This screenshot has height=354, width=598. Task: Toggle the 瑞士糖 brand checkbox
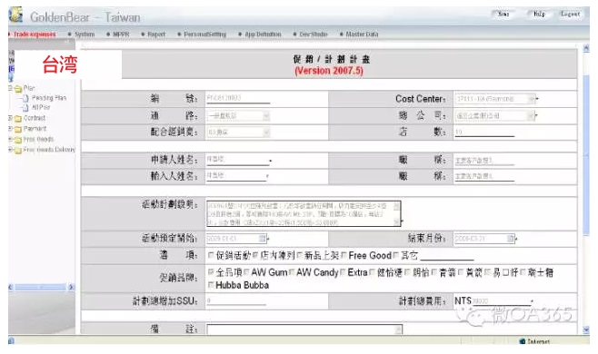[x=523, y=272]
